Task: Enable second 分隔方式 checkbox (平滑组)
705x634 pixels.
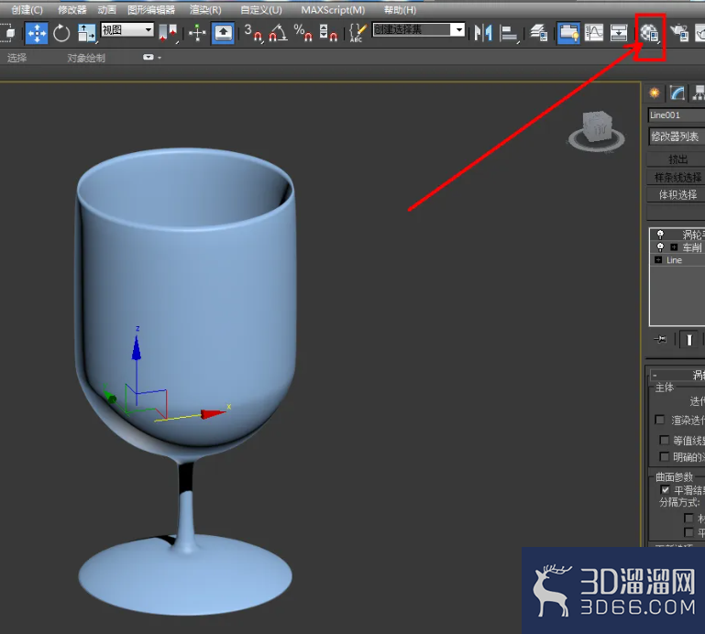Action: coord(688,532)
